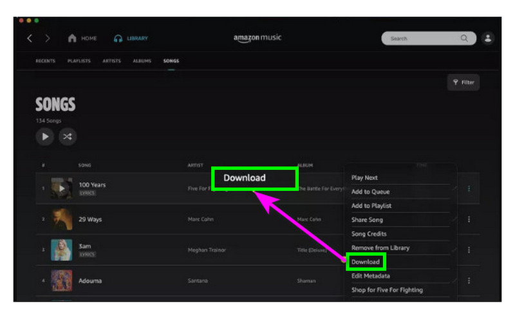Open more options for Adouma

pos(469,280)
